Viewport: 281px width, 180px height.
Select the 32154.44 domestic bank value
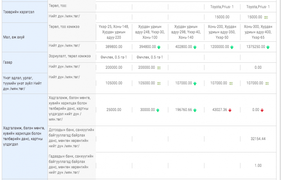point(258,139)
